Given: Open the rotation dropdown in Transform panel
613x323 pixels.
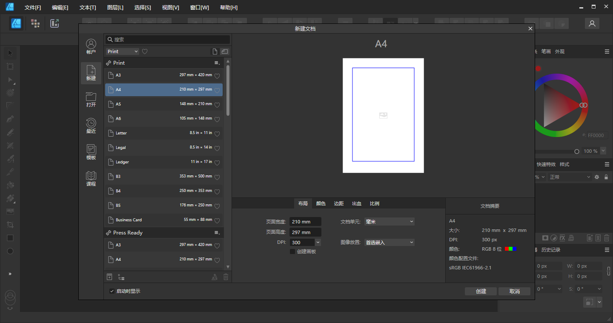Looking at the screenshot, I should click(x=559, y=289).
